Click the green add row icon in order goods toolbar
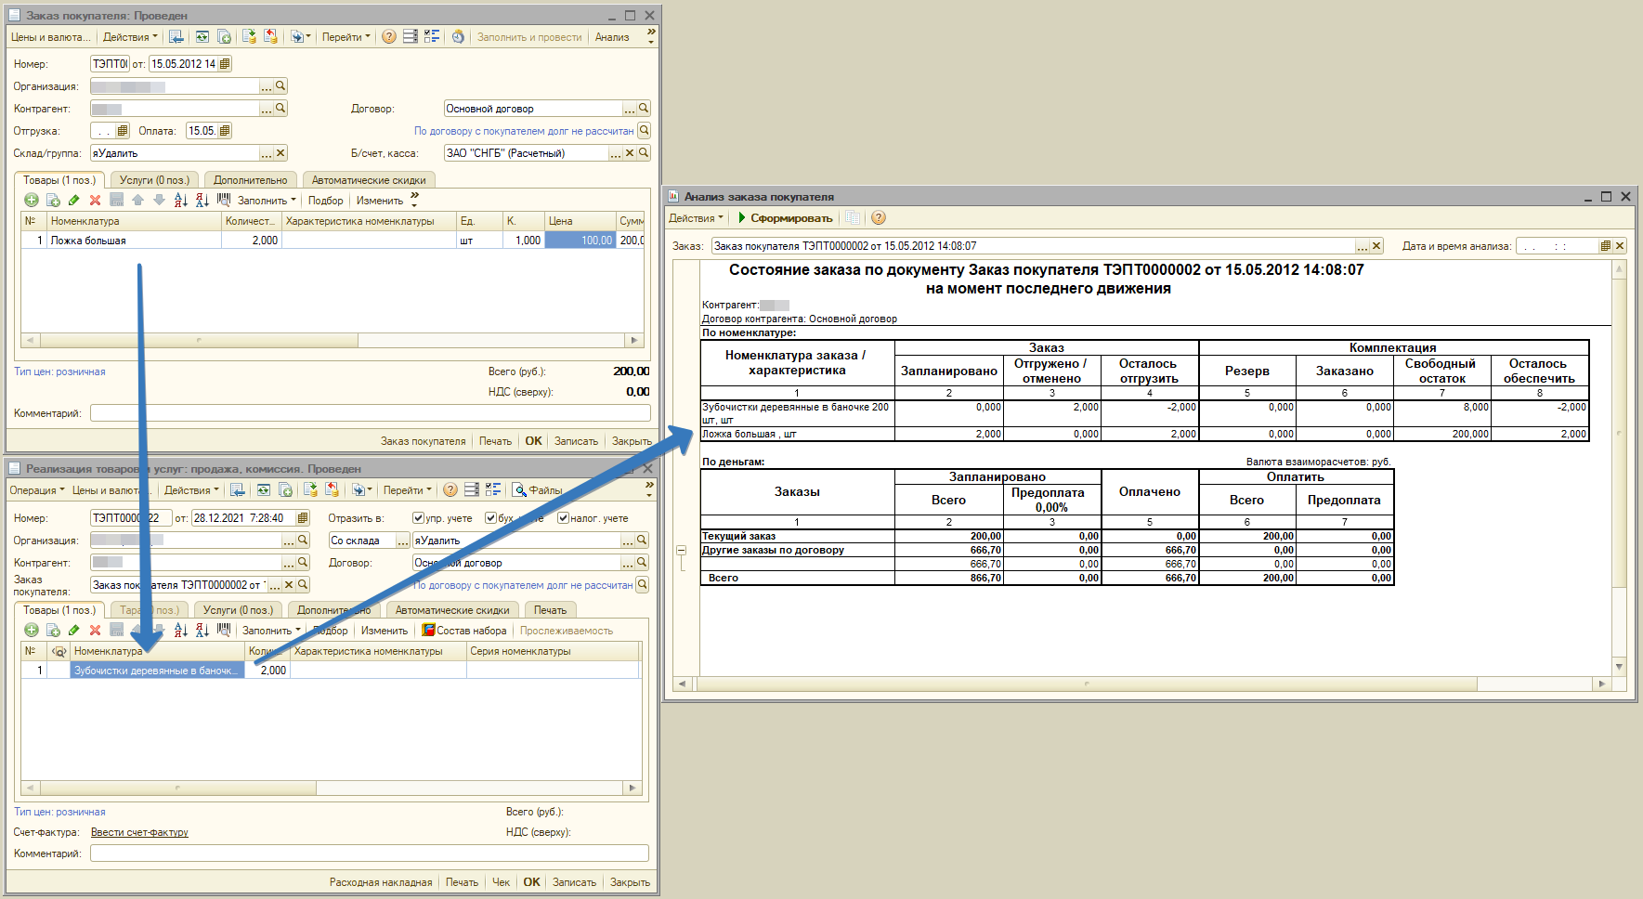 click(31, 201)
